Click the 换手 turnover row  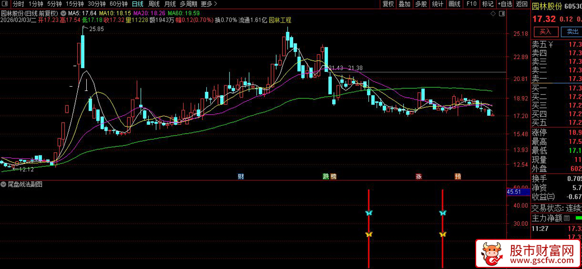557,178
